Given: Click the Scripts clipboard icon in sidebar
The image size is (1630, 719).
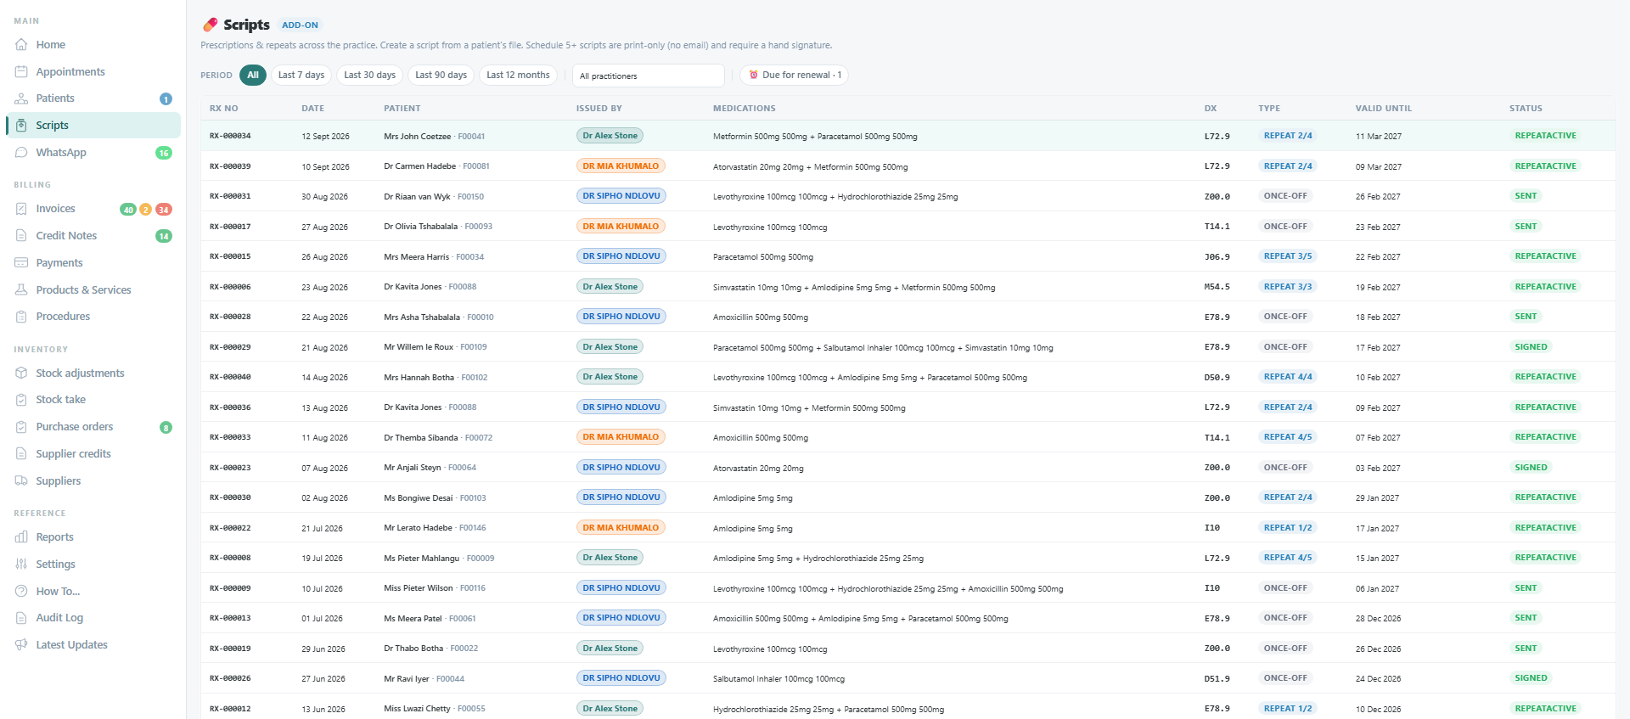Looking at the screenshot, I should click(21, 126).
